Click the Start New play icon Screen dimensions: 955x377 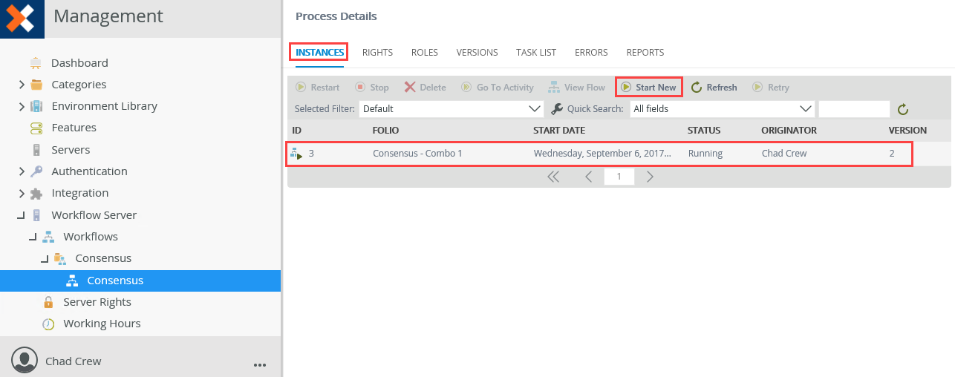tap(626, 88)
